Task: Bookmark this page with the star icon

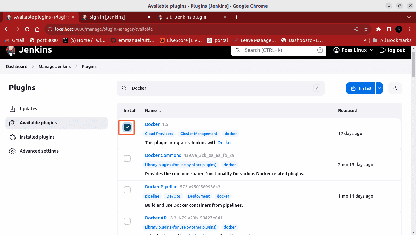Action: pyautogui.click(x=366, y=29)
